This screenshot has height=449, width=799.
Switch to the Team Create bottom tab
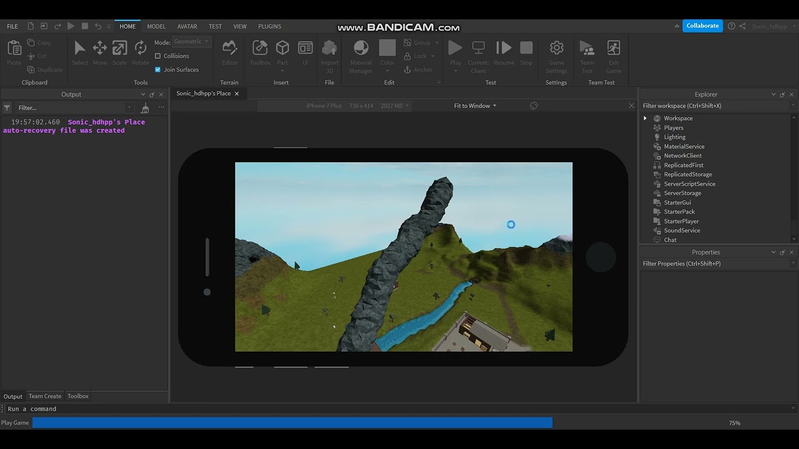pyautogui.click(x=45, y=396)
